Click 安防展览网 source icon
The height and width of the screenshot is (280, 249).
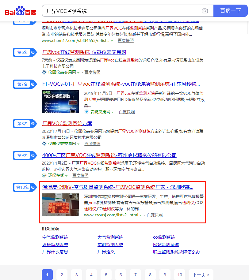[x=86, y=112]
